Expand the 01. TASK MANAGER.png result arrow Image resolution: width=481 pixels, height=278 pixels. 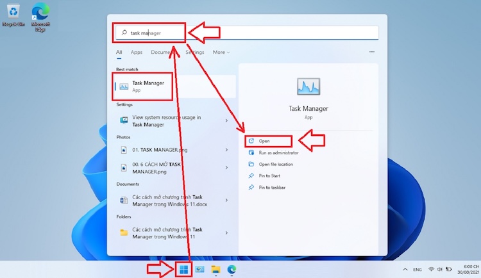tap(226, 149)
